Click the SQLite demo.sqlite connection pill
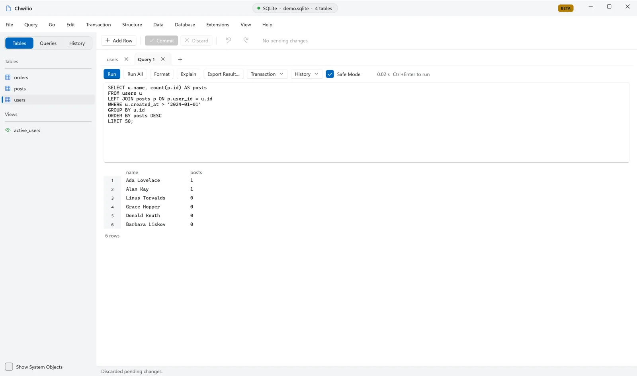 pos(295,8)
